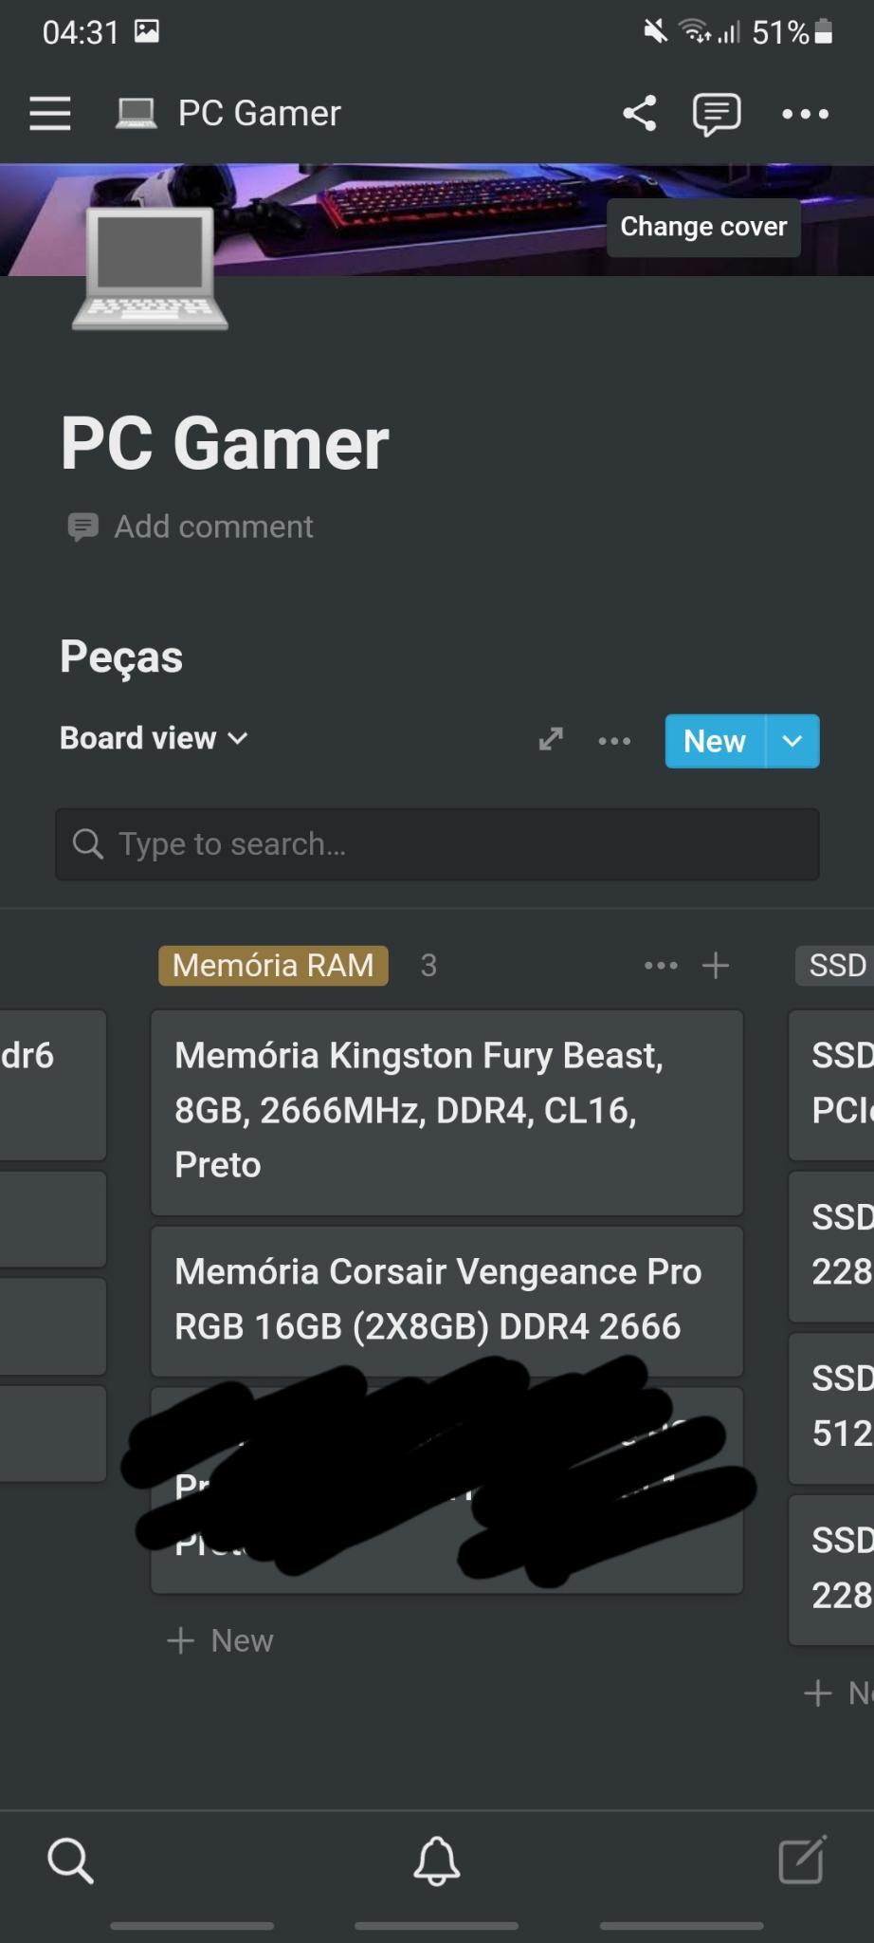The width and height of the screenshot is (874, 1943).
Task: Tap the PC Gamer header breadcrumb title
Action: [260, 113]
